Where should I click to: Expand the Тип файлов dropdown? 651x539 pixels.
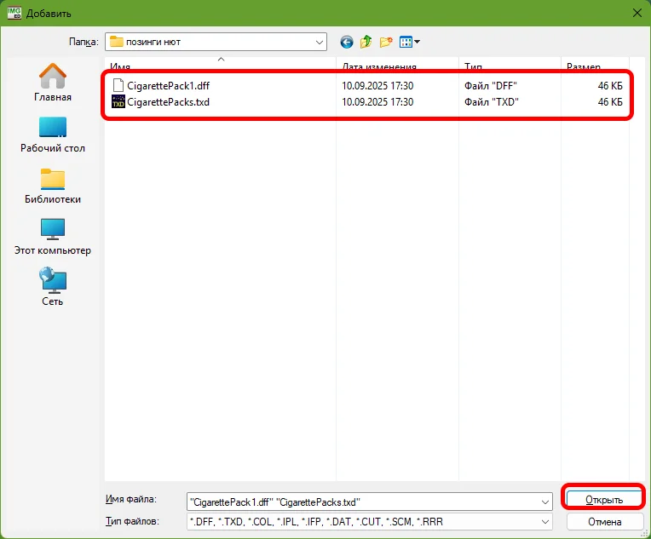pos(545,522)
